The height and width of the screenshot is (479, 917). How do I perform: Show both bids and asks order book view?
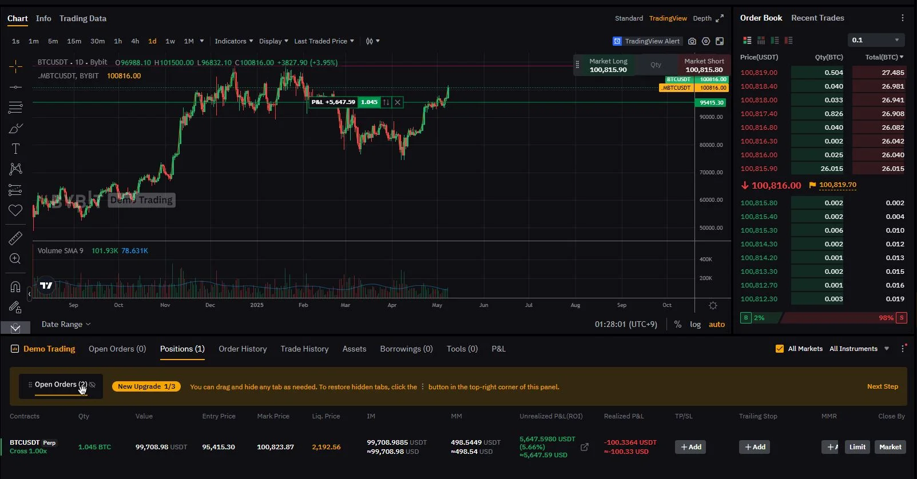point(747,40)
